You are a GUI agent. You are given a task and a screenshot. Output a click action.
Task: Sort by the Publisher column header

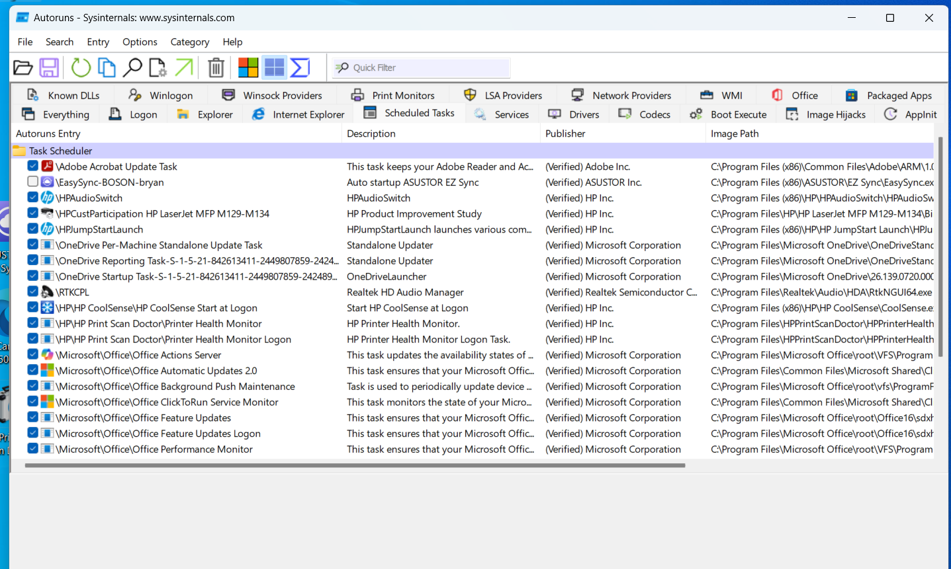point(623,133)
